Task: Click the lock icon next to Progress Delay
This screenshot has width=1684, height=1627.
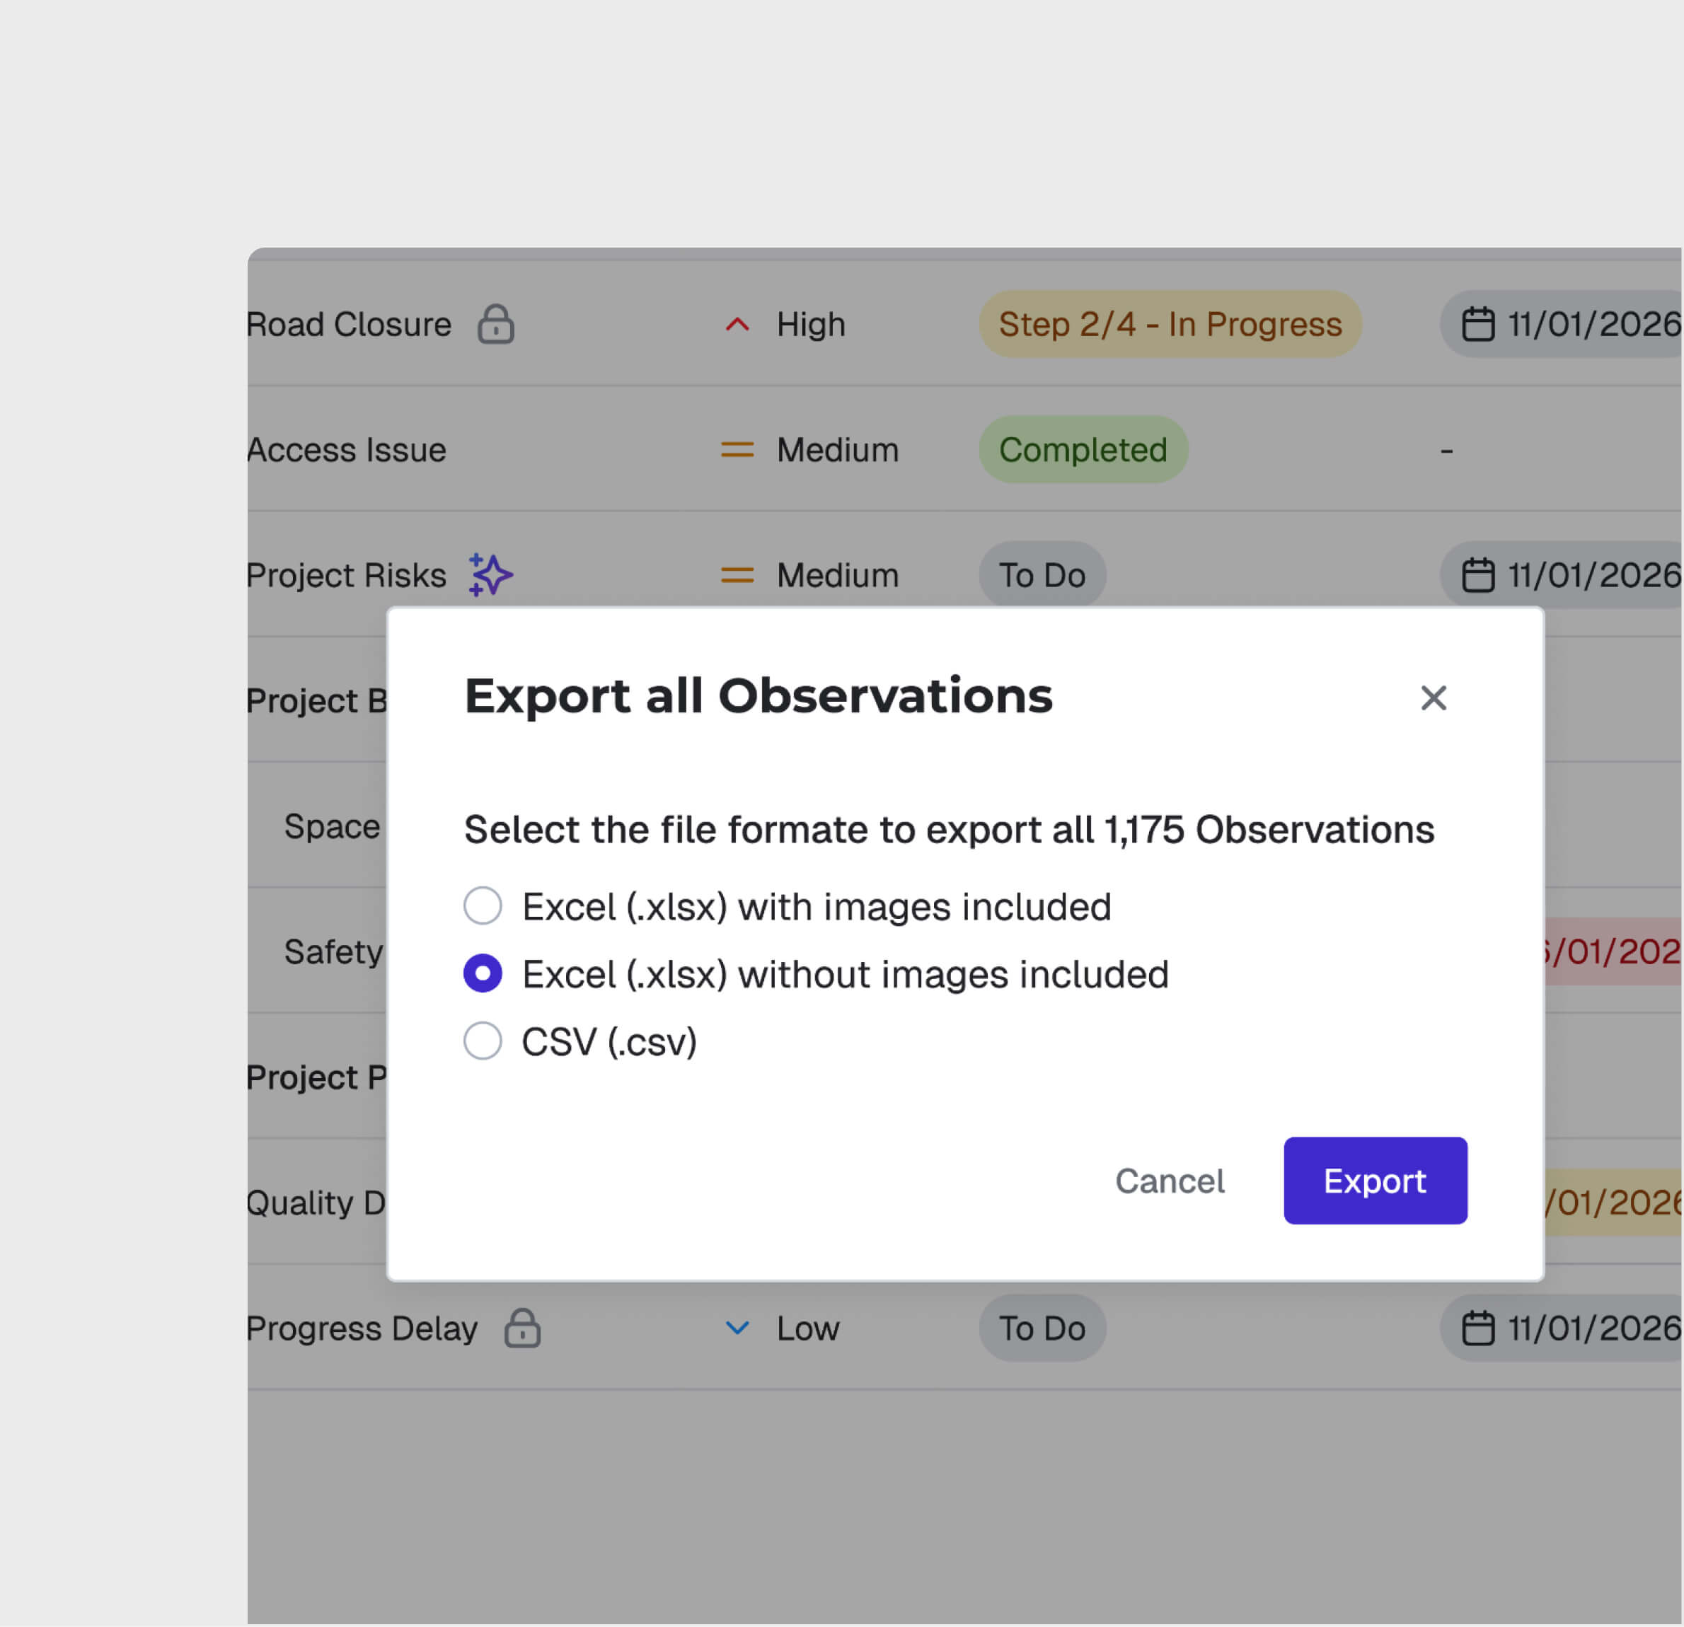Action: [x=522, y=1328]
